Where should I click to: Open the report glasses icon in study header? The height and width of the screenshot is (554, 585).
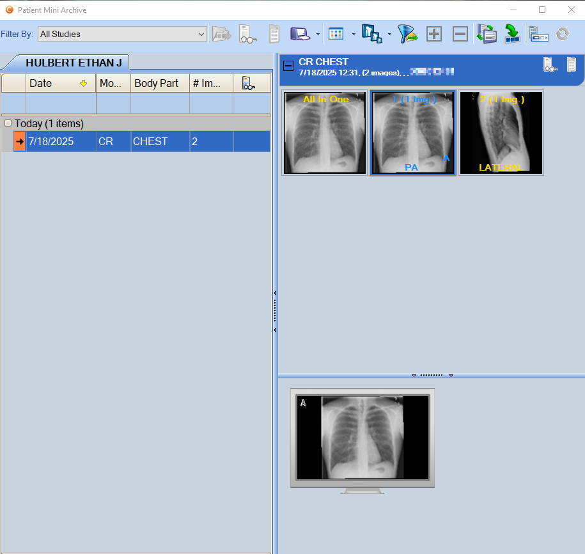[550, 65]
